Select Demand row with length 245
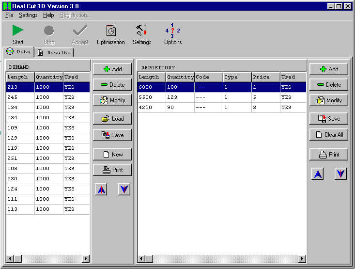Viewport: 355px width, 269px height. point(48,97)
